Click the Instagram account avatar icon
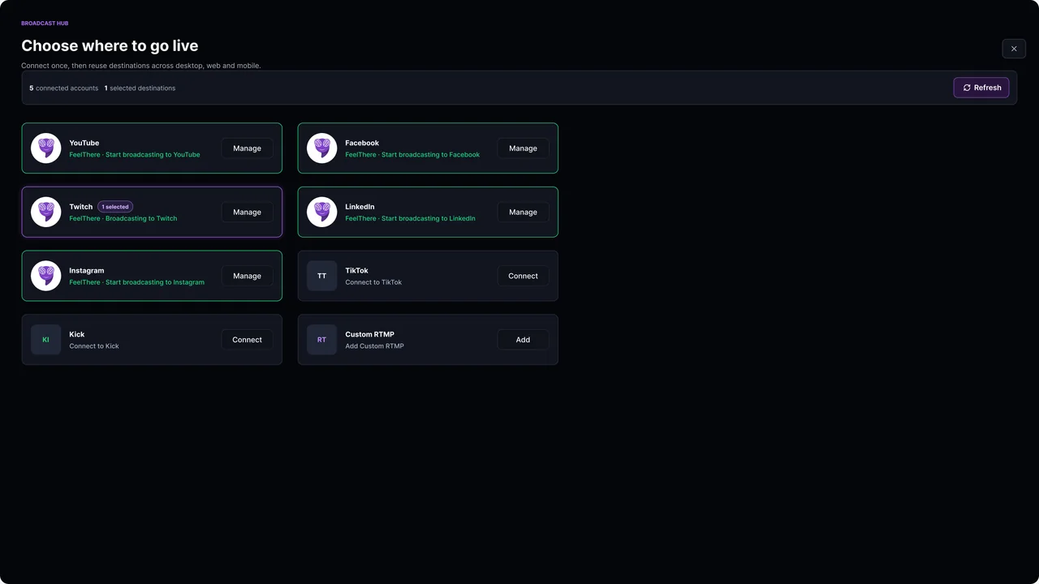The height and width of the screenshot is (584, 1039). coord(46,276)
